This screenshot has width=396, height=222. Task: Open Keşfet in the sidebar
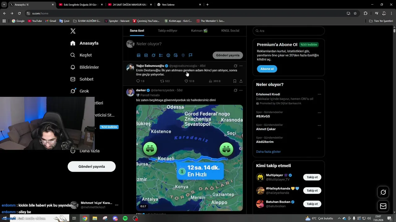click(x=81, y=55)
